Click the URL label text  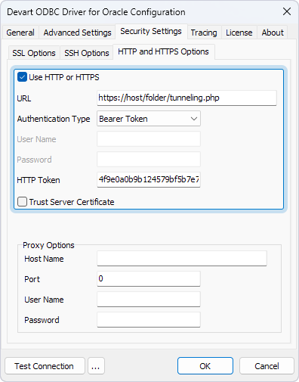(24, 98)
